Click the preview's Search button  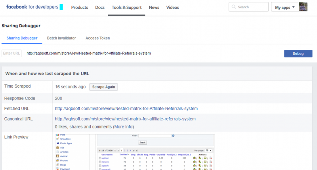coord(143,143)
